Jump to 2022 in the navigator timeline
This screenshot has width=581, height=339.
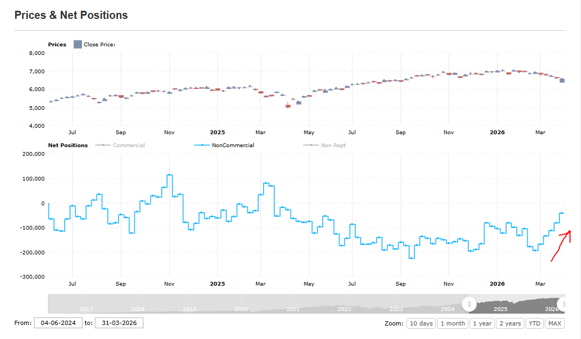click(x=344, y=309)
